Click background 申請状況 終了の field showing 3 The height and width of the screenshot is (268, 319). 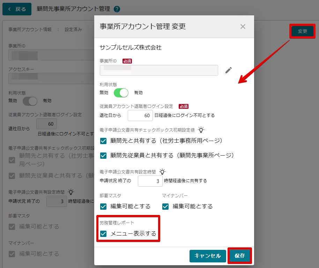point(57,201)
